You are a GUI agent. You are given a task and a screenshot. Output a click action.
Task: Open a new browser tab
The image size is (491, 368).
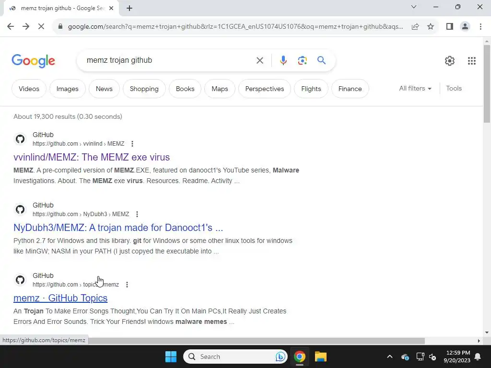point(129,9)
